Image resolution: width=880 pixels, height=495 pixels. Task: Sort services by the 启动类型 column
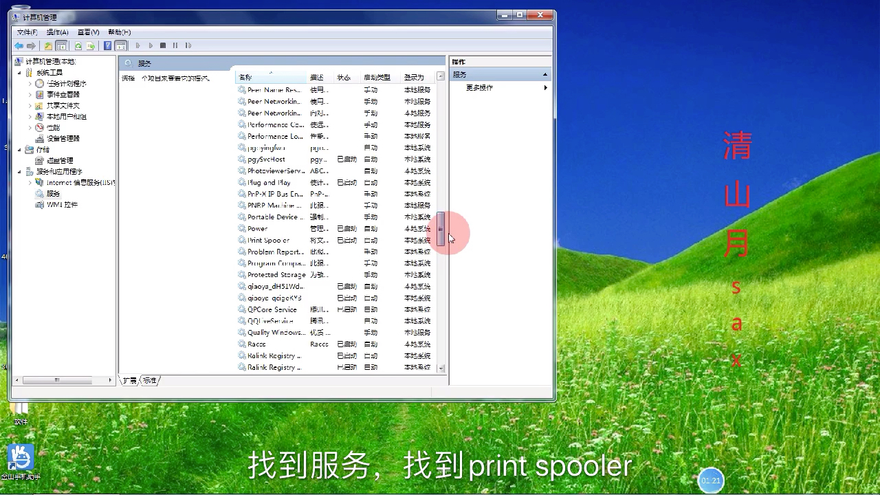(380, 77)
